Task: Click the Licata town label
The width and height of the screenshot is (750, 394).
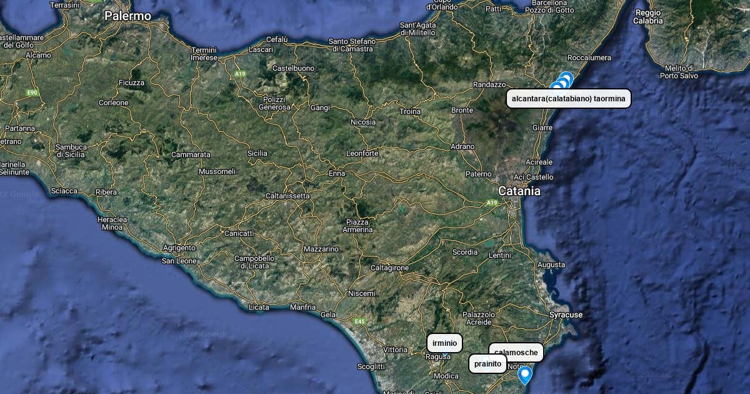Action: (x=259, y=307)
